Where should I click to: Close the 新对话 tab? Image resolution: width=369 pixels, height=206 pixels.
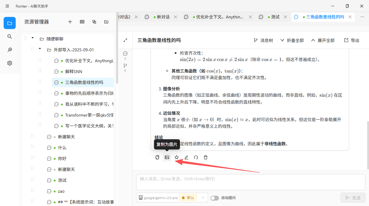click(176, 17)
